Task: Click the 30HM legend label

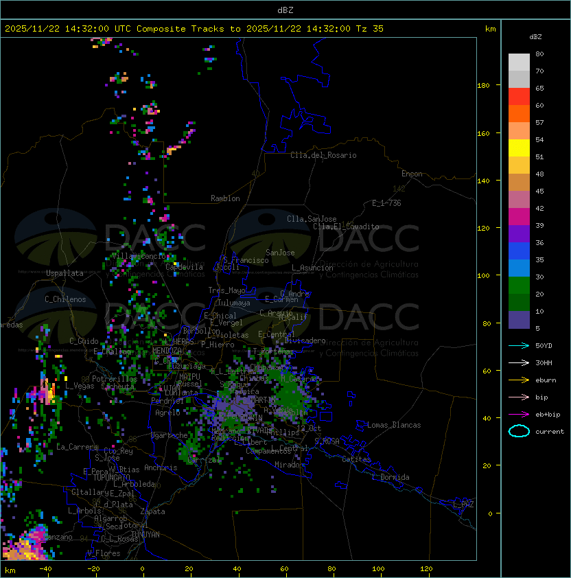Action: pyautogui.click(x=544, y=362)
